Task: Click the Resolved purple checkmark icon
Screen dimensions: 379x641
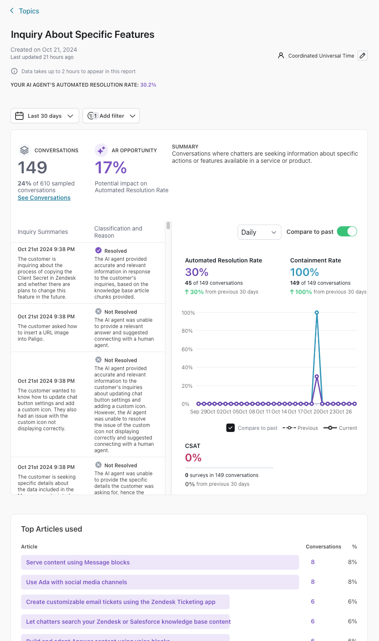Action: tap(98, 250)
